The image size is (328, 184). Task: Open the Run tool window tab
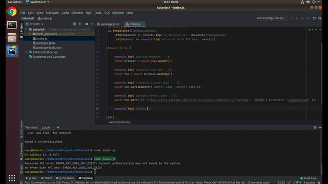(31, 178)
